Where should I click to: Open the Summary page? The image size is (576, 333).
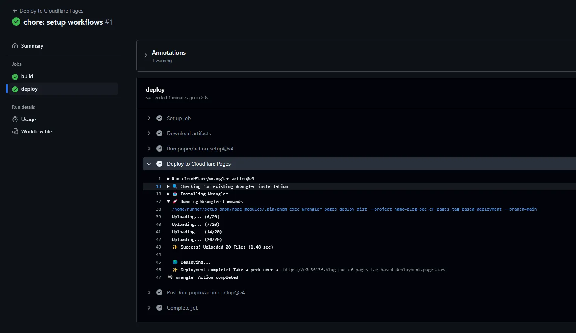pos(32,45)
